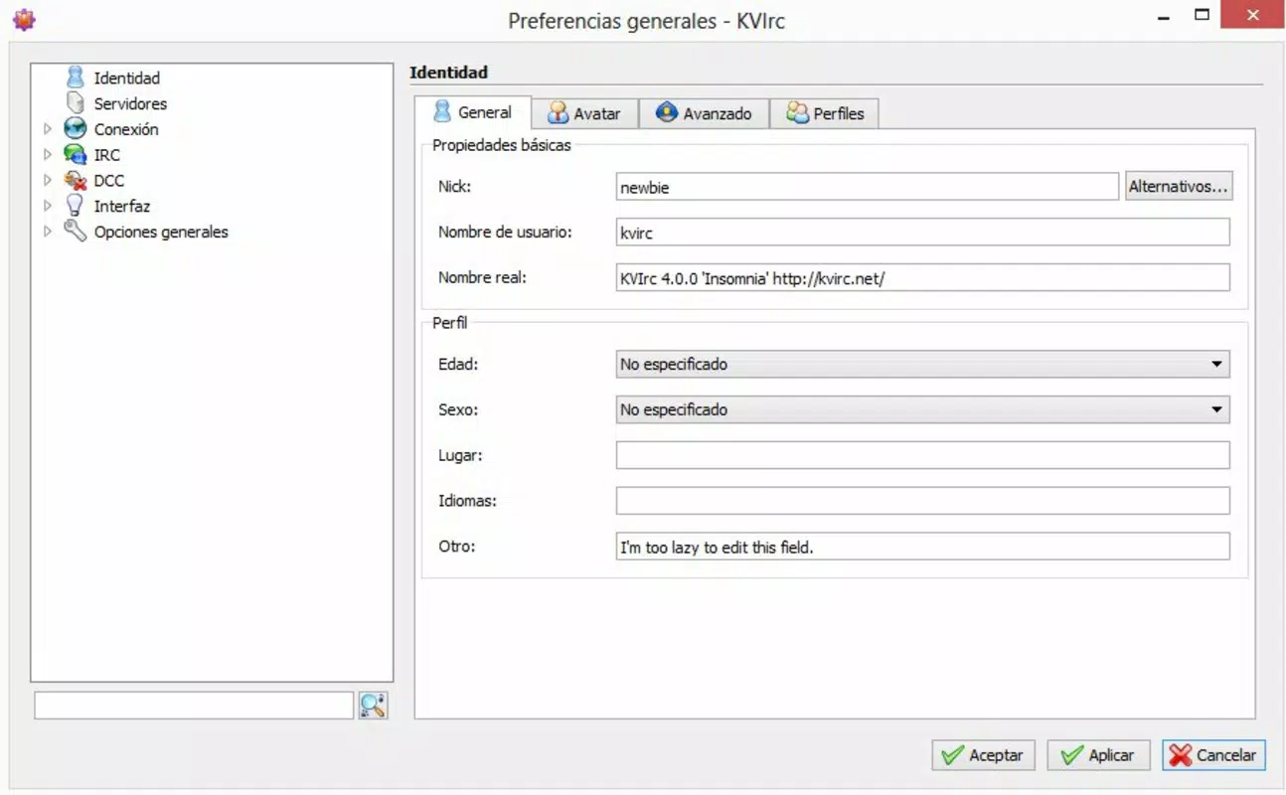Click the Perfiles tab's people icon
This screenshot has width=1286, height=795.
tap(797, 112)
